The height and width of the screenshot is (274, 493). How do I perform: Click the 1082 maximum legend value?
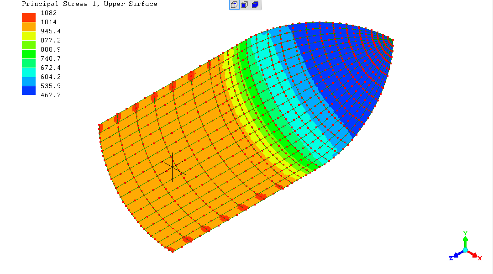(48, 13)
